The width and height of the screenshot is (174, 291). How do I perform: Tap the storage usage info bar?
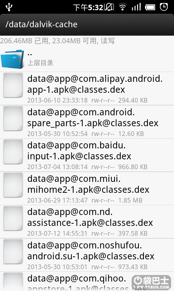87,41
